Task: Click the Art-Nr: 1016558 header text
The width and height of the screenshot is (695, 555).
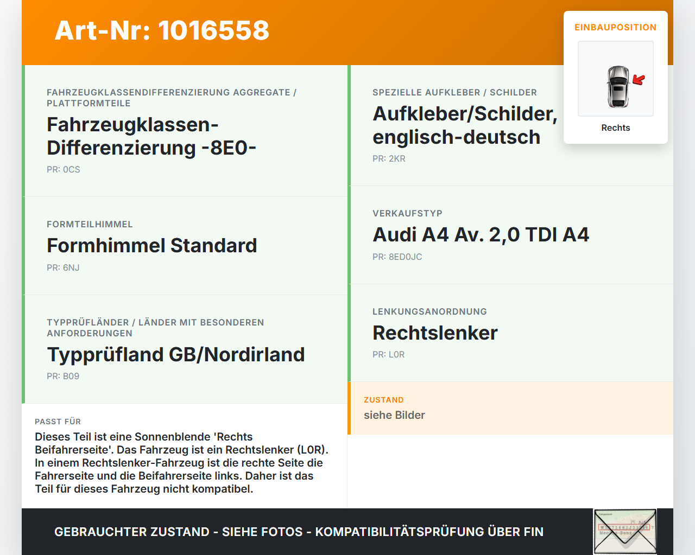Action: (162, 31)
